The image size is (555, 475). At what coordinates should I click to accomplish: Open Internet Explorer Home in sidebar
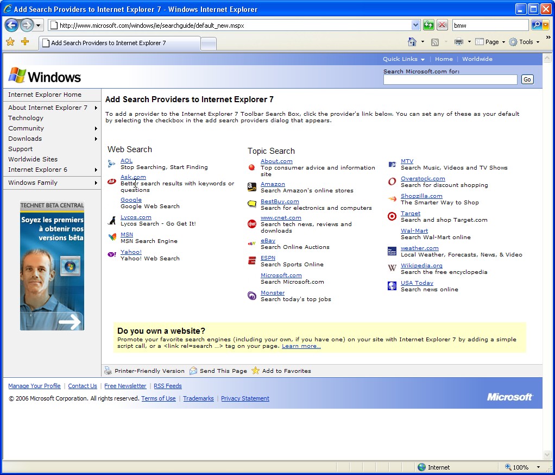point(45,95)
